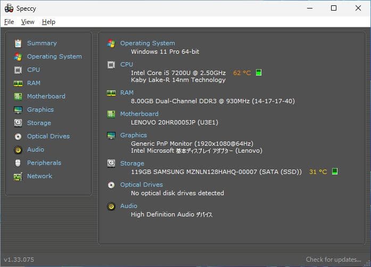Go to the CPU section in sidebar
Screen dimensions: 371x267
coord(34,70)
